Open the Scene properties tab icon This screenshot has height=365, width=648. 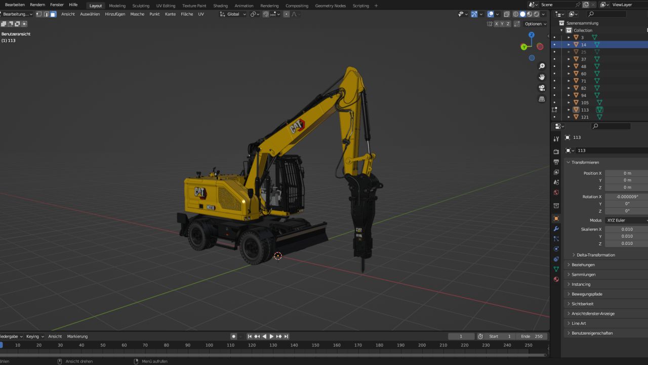(x=556, y=182)
